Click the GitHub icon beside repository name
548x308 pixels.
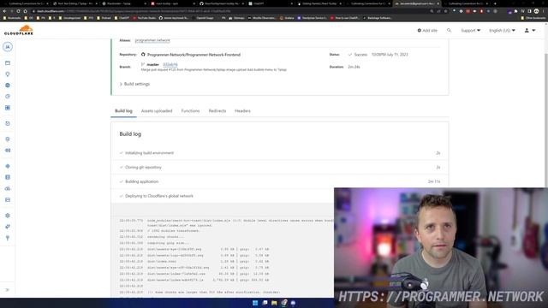click(x=143, y=55)
